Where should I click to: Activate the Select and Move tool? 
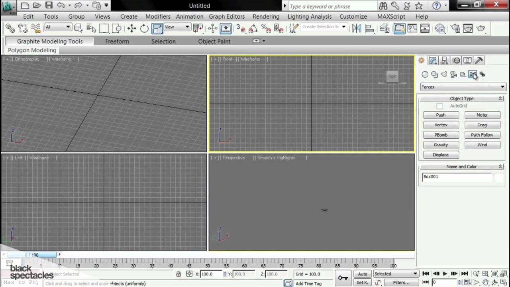click(x=131, y=28)
